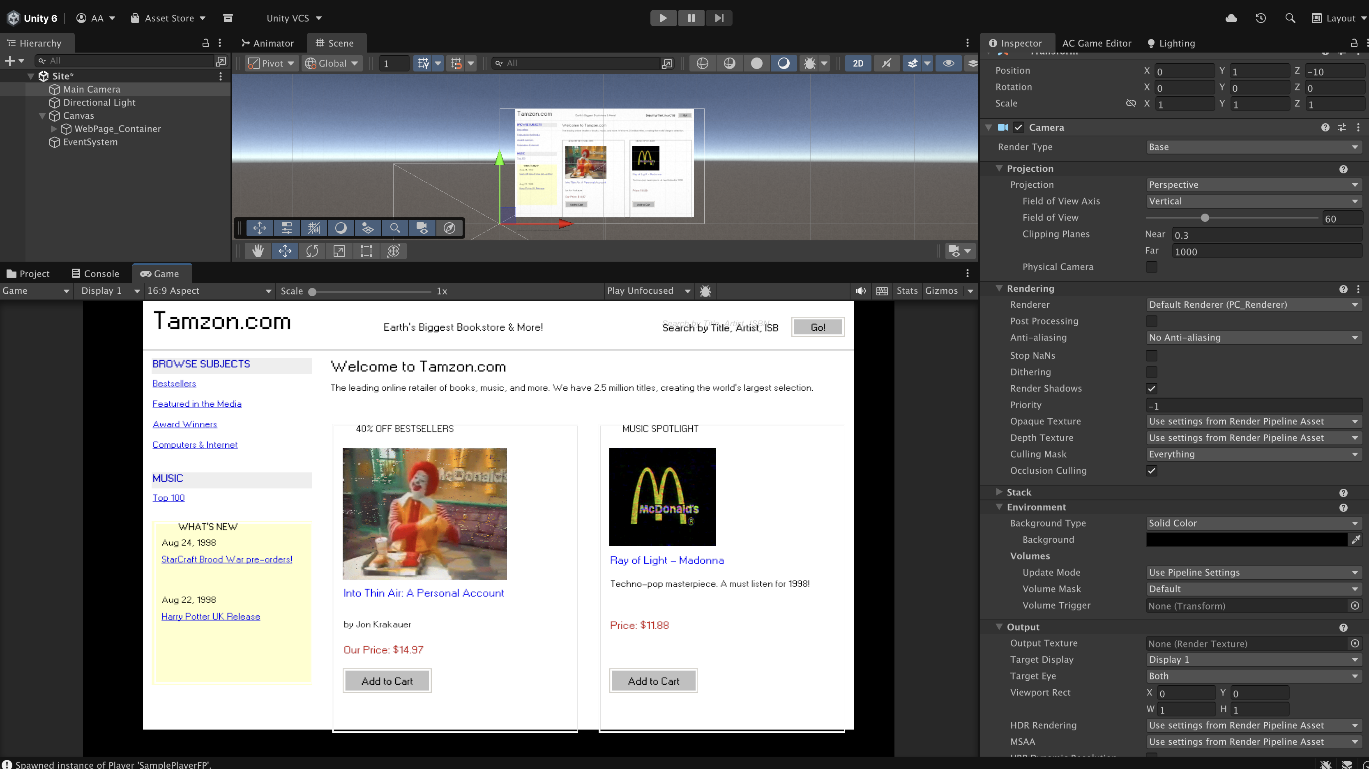Click the Game view mute audio icon
Viewport: 1369px width, 769px height.
click(x=860, y=291)
